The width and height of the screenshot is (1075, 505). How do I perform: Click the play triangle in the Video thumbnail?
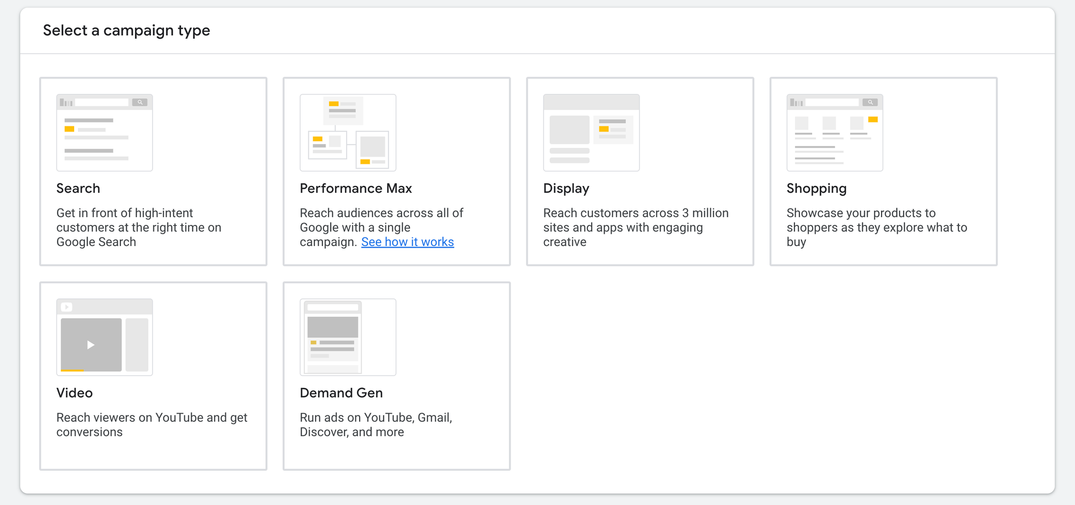click(x=91, y=345)
